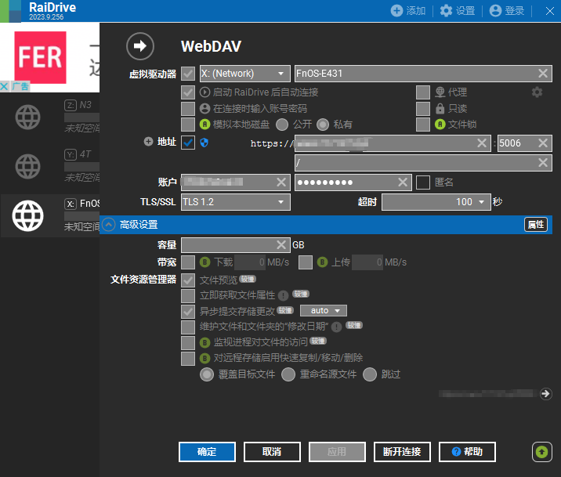The image size is (561, 477).
Task: Select the 跳过 (Skip) radio button
Action: coord(370,374)
